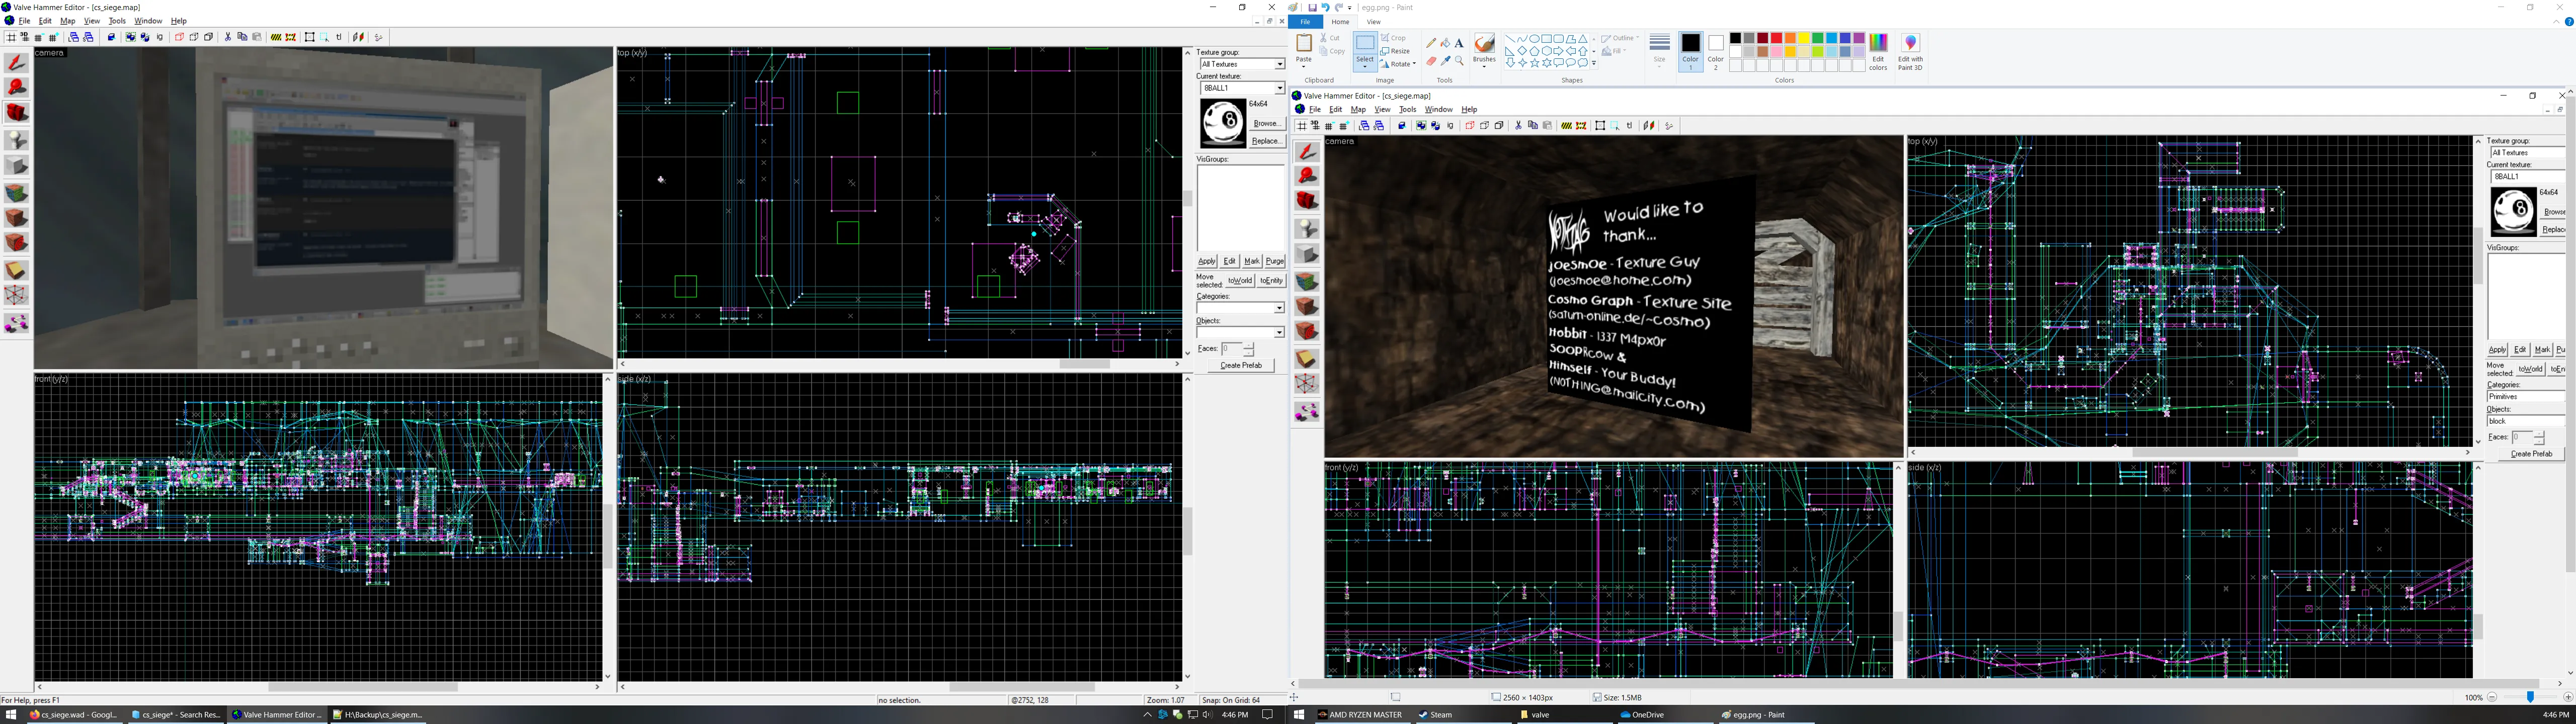Hide selected objects in left Hammer toolbar

click(x=179, y=38)
